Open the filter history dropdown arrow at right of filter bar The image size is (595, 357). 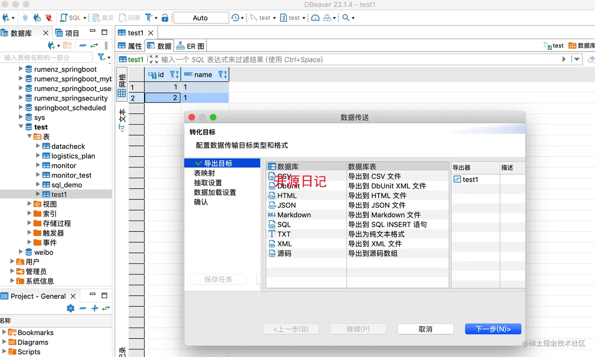[577, 59]
